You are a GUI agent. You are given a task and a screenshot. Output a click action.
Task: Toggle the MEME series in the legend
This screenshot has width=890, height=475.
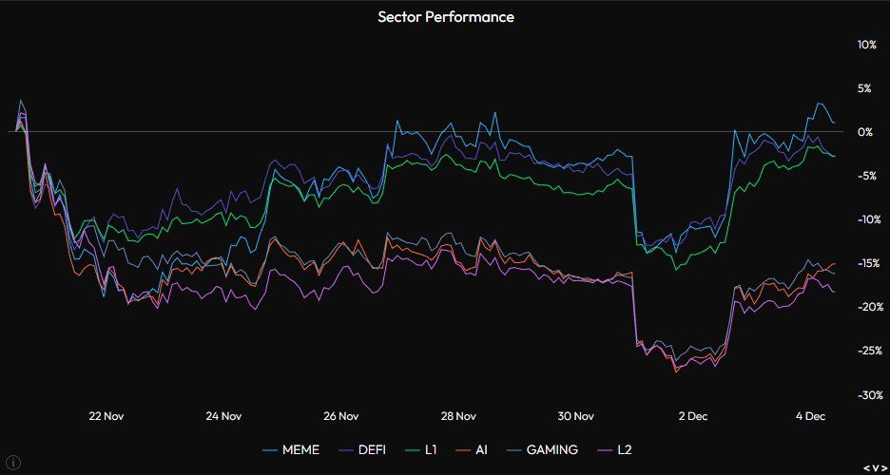[302, 449]
